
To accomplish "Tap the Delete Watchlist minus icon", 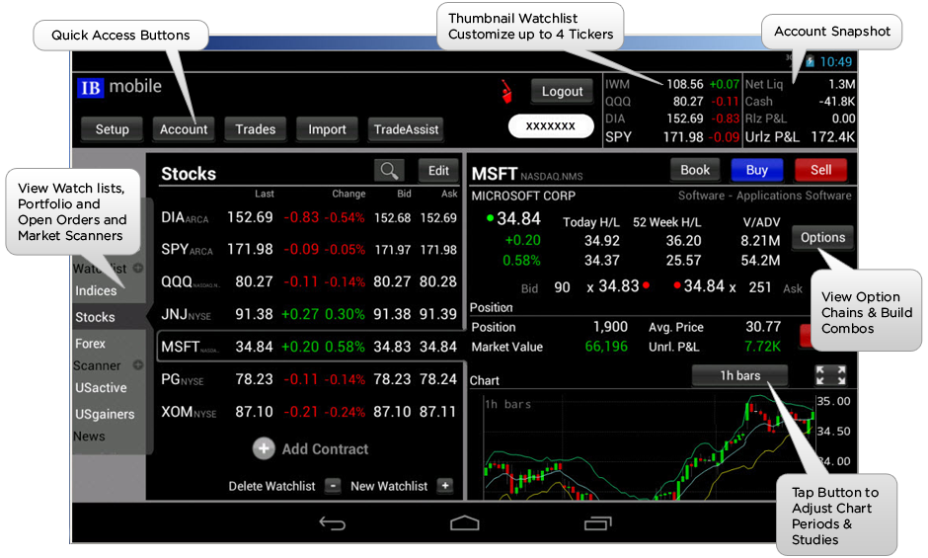I will (334, 486).
